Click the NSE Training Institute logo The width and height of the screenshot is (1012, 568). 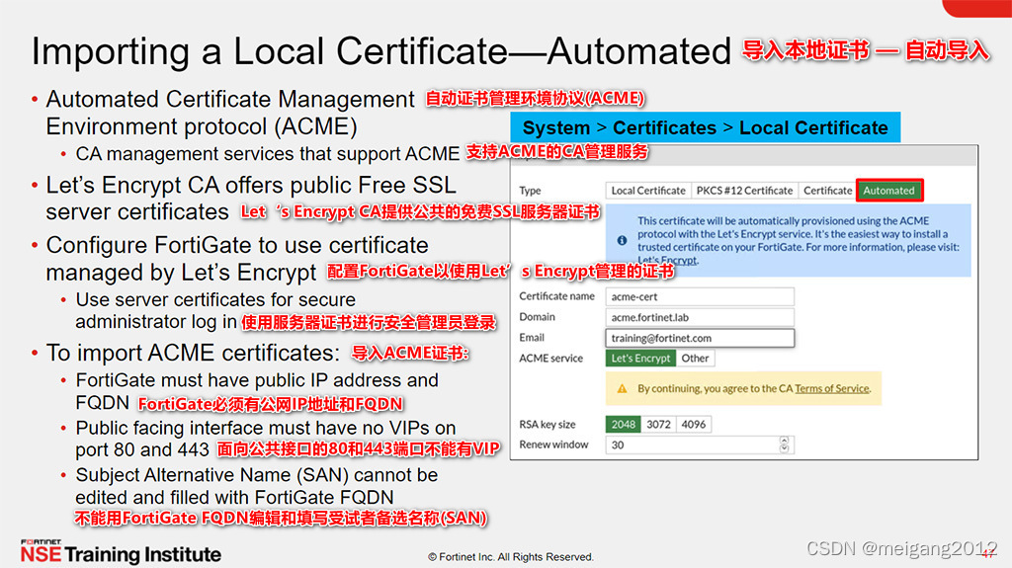pyautogui.click(x=121, y=552)
